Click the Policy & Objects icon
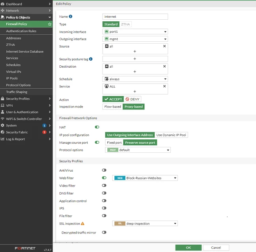 2,17
